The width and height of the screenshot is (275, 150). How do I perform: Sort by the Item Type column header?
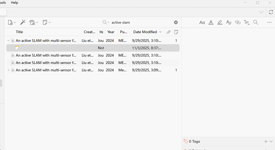(101, 32)
